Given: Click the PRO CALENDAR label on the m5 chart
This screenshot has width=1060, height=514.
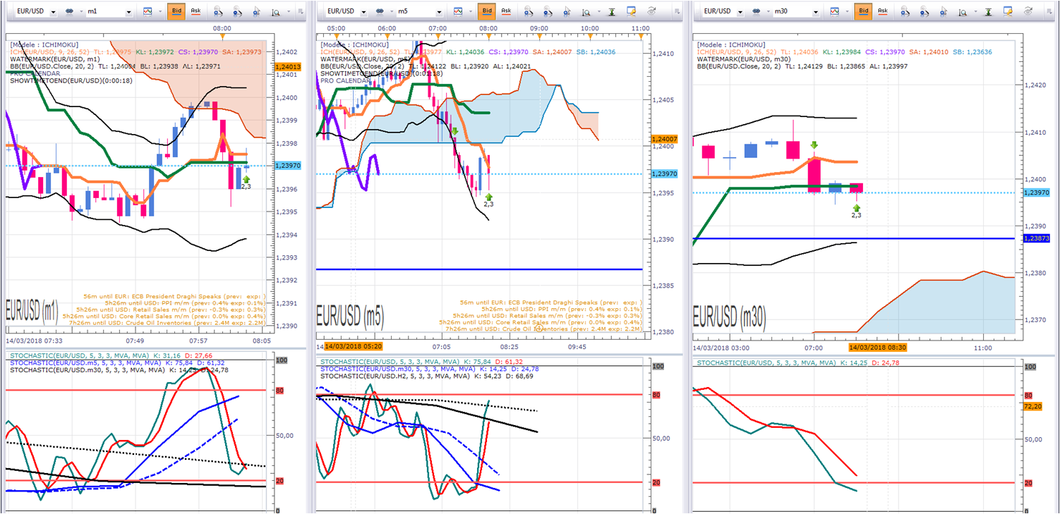Looking at the screenshot, I should (345, 80).
